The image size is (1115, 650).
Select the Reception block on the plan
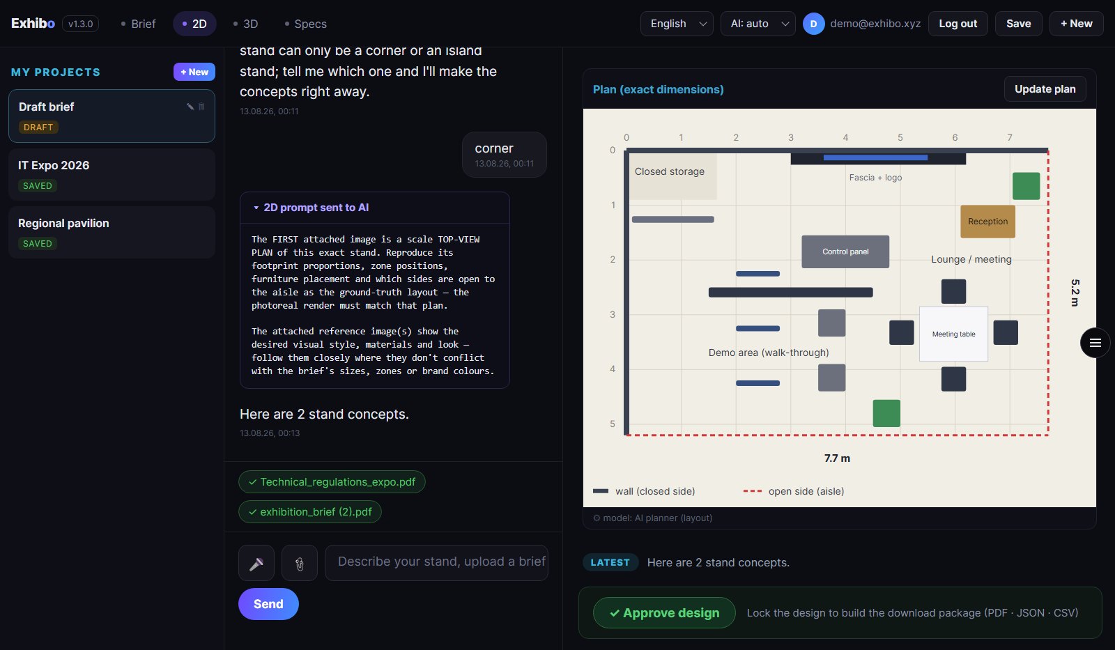point(987,222)
